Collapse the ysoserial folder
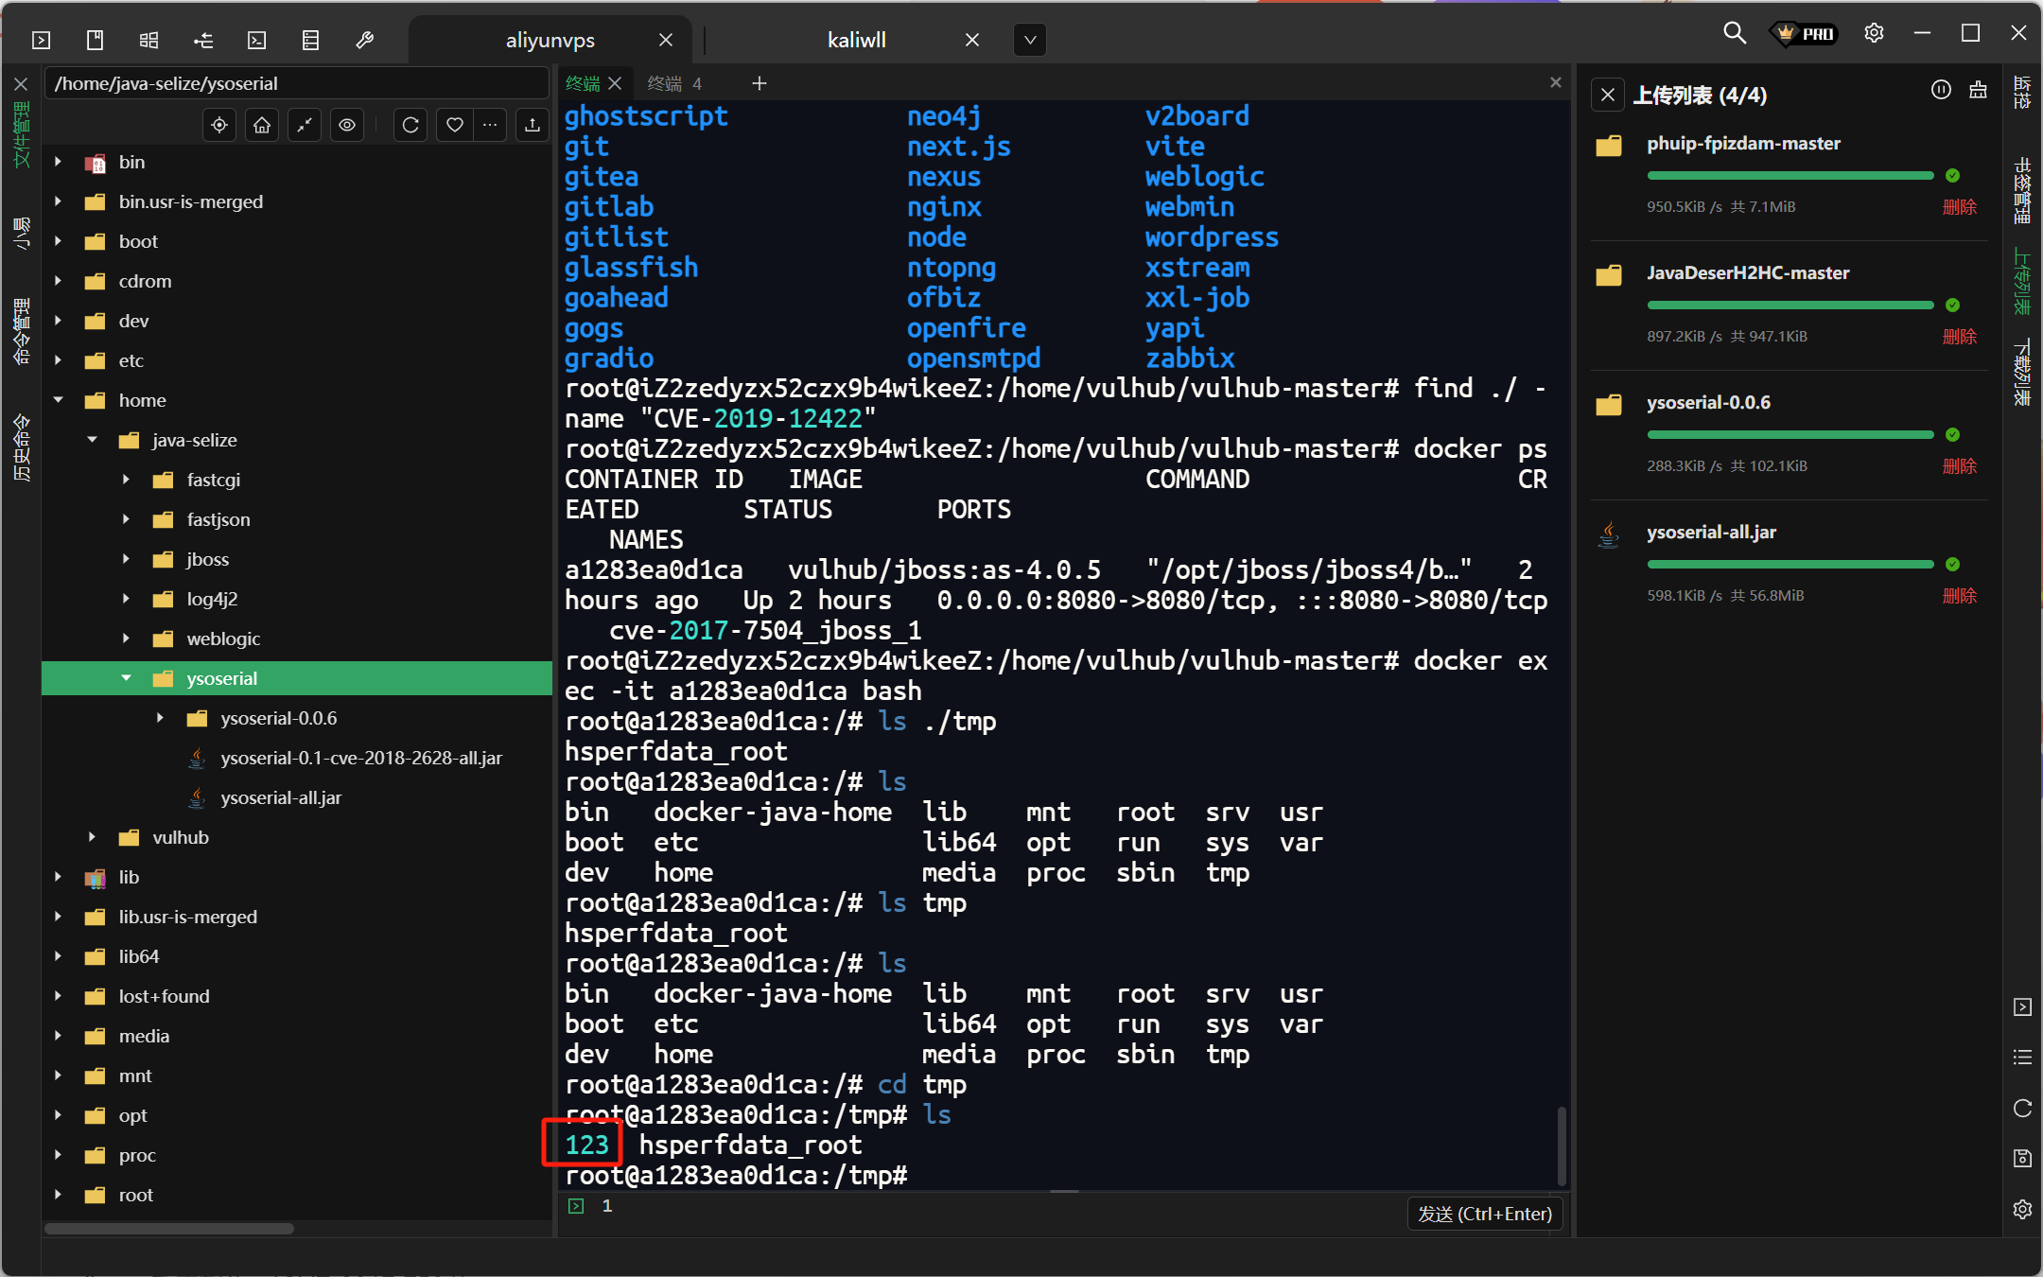Screen dimensions: 2043x1277 [126, 678]
